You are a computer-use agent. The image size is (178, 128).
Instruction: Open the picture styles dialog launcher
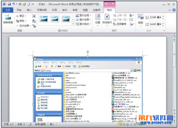pos(91,30)
